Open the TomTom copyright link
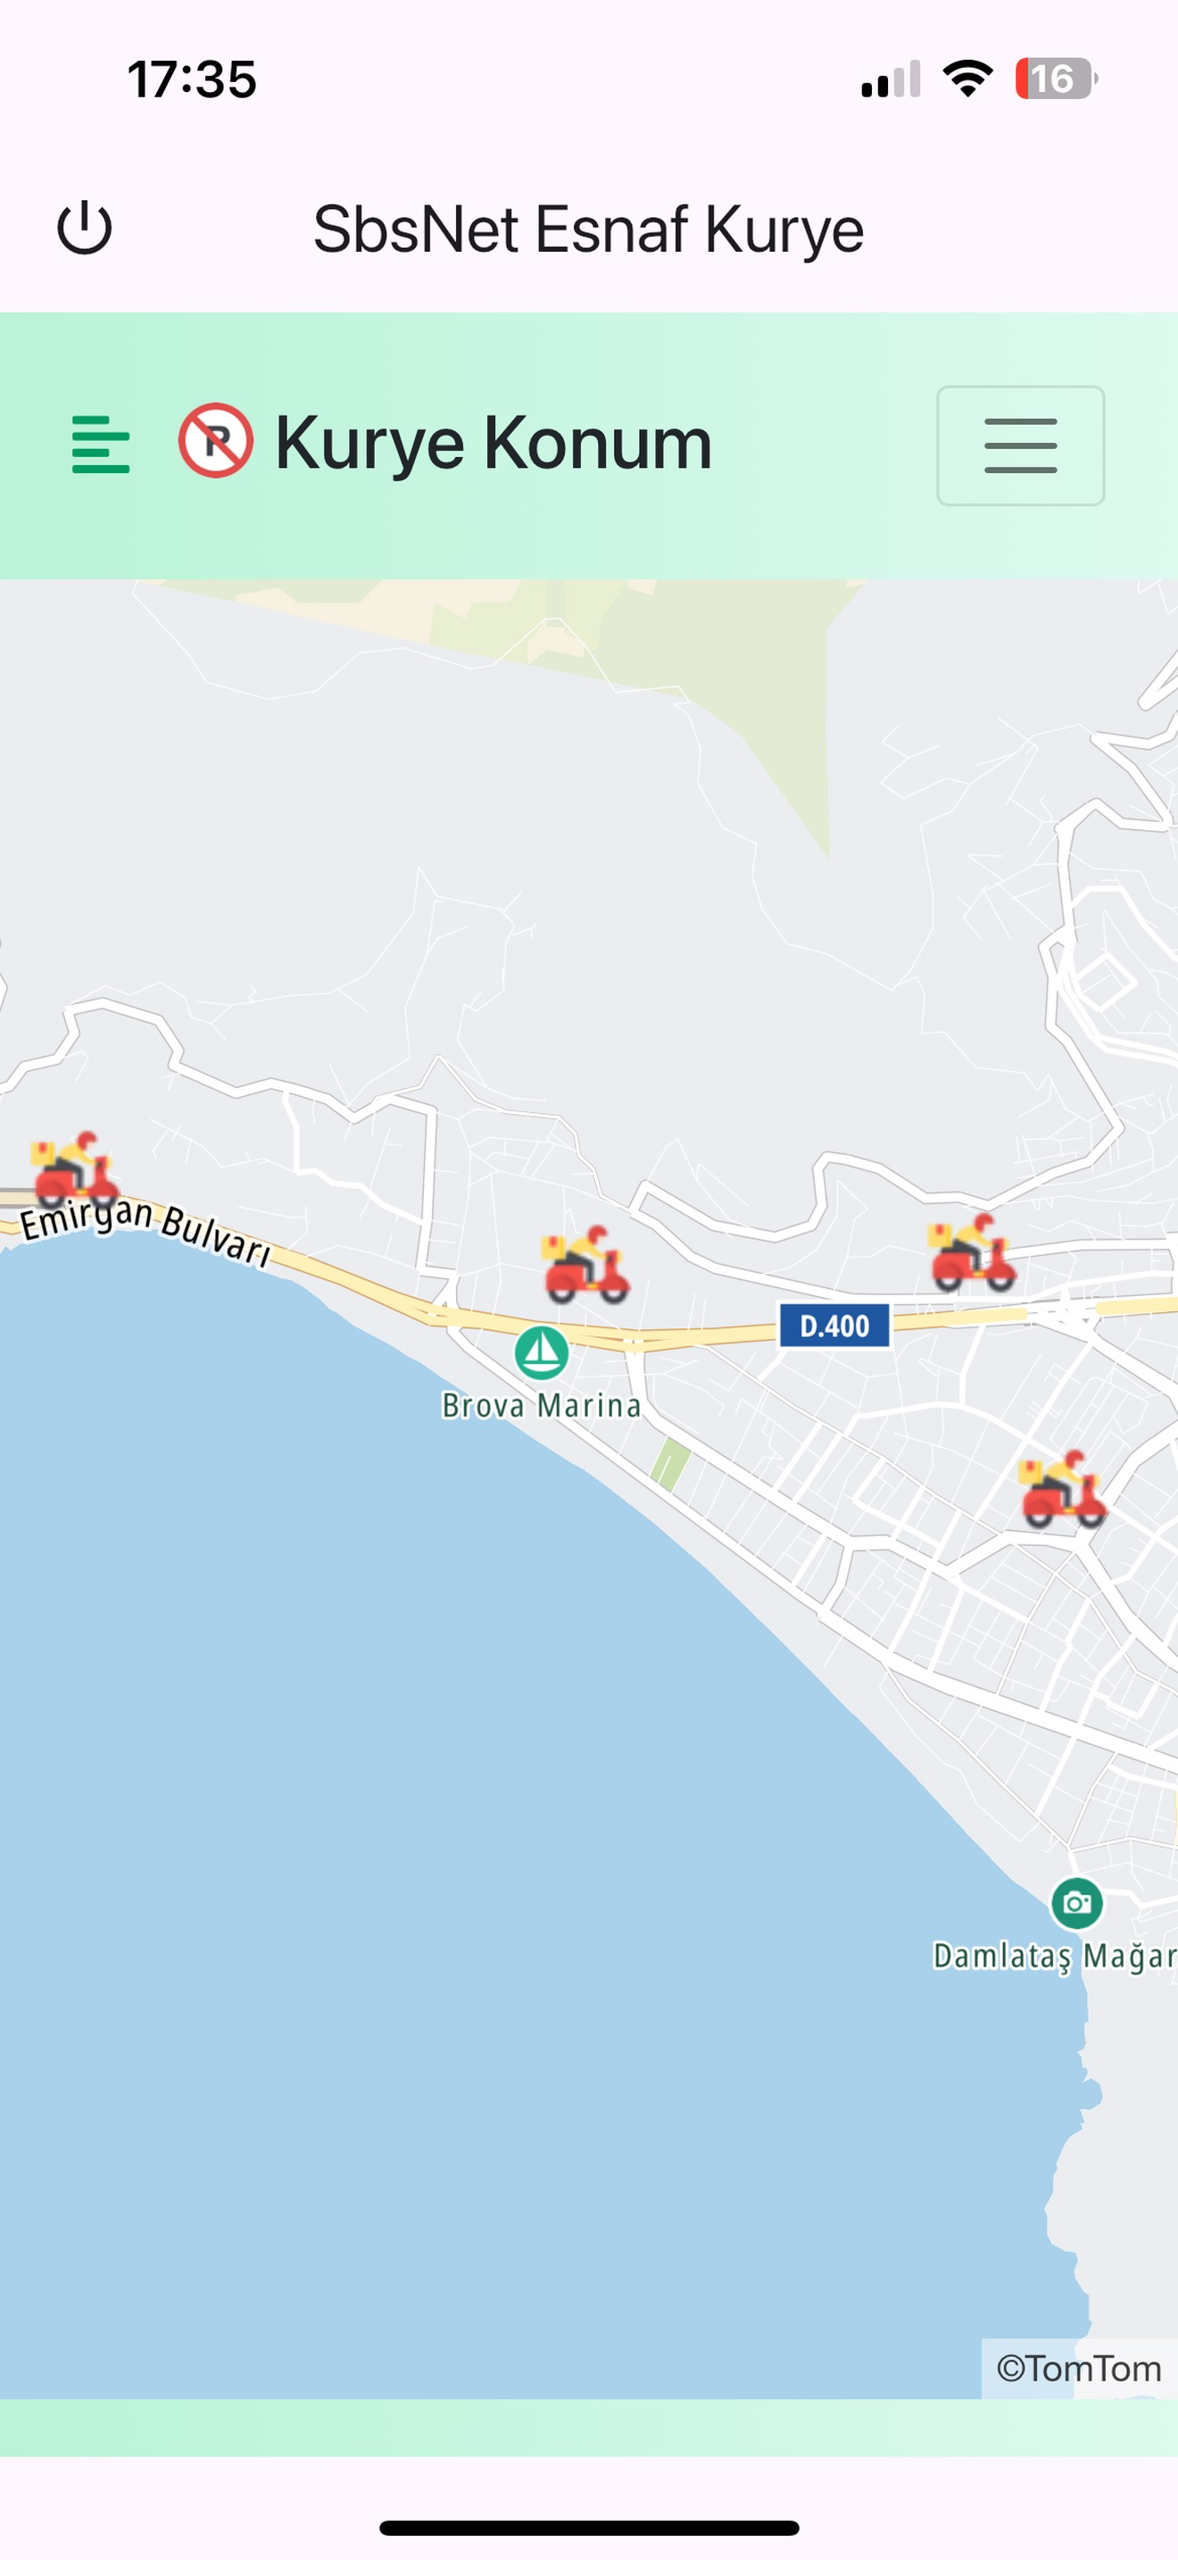The height and width of the screenshot is (2560, 1178). coord(1079,2368)
